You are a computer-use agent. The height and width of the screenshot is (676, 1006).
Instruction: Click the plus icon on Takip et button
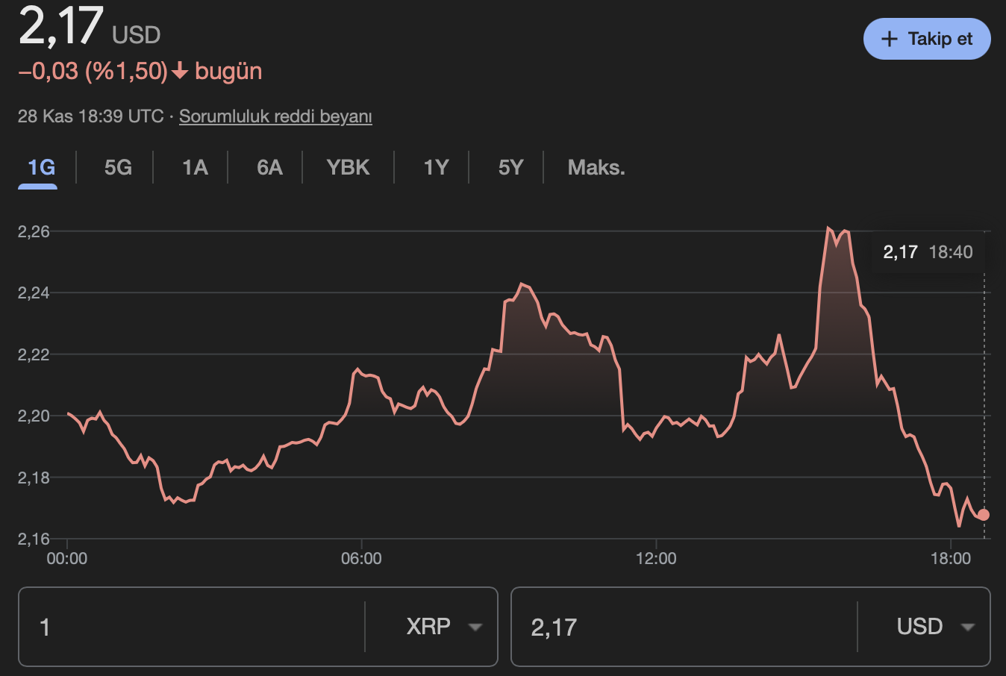890,39
